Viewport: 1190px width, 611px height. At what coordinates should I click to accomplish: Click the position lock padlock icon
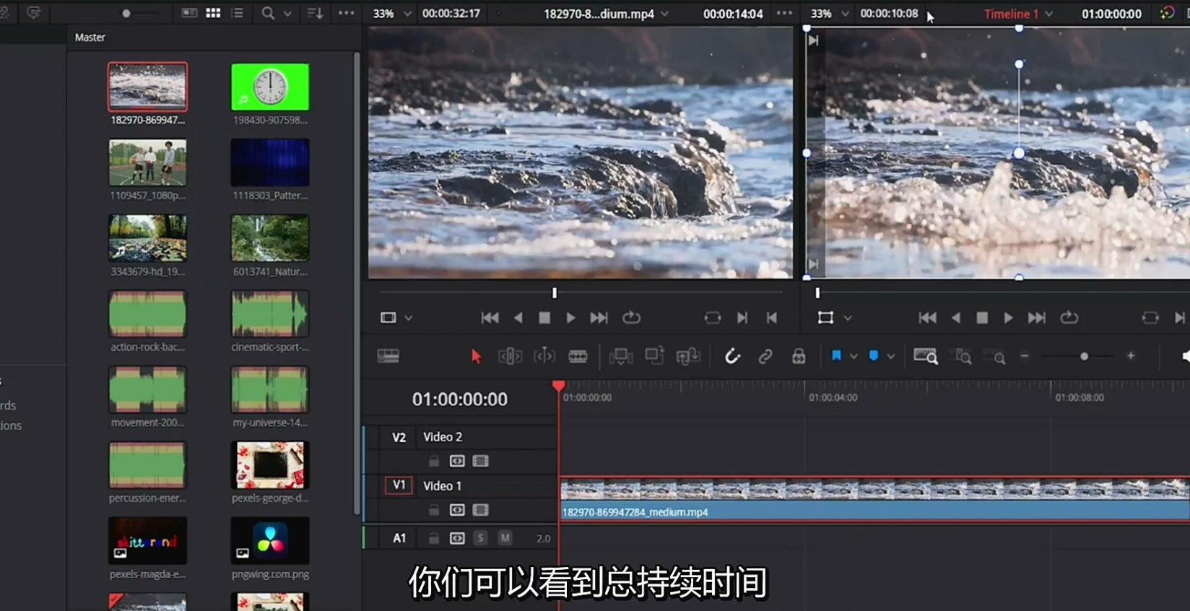tap(799, 356)
